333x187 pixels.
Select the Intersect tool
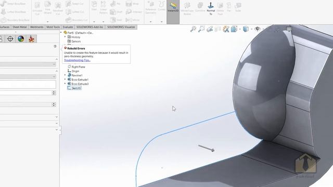(x=134, y=12)
